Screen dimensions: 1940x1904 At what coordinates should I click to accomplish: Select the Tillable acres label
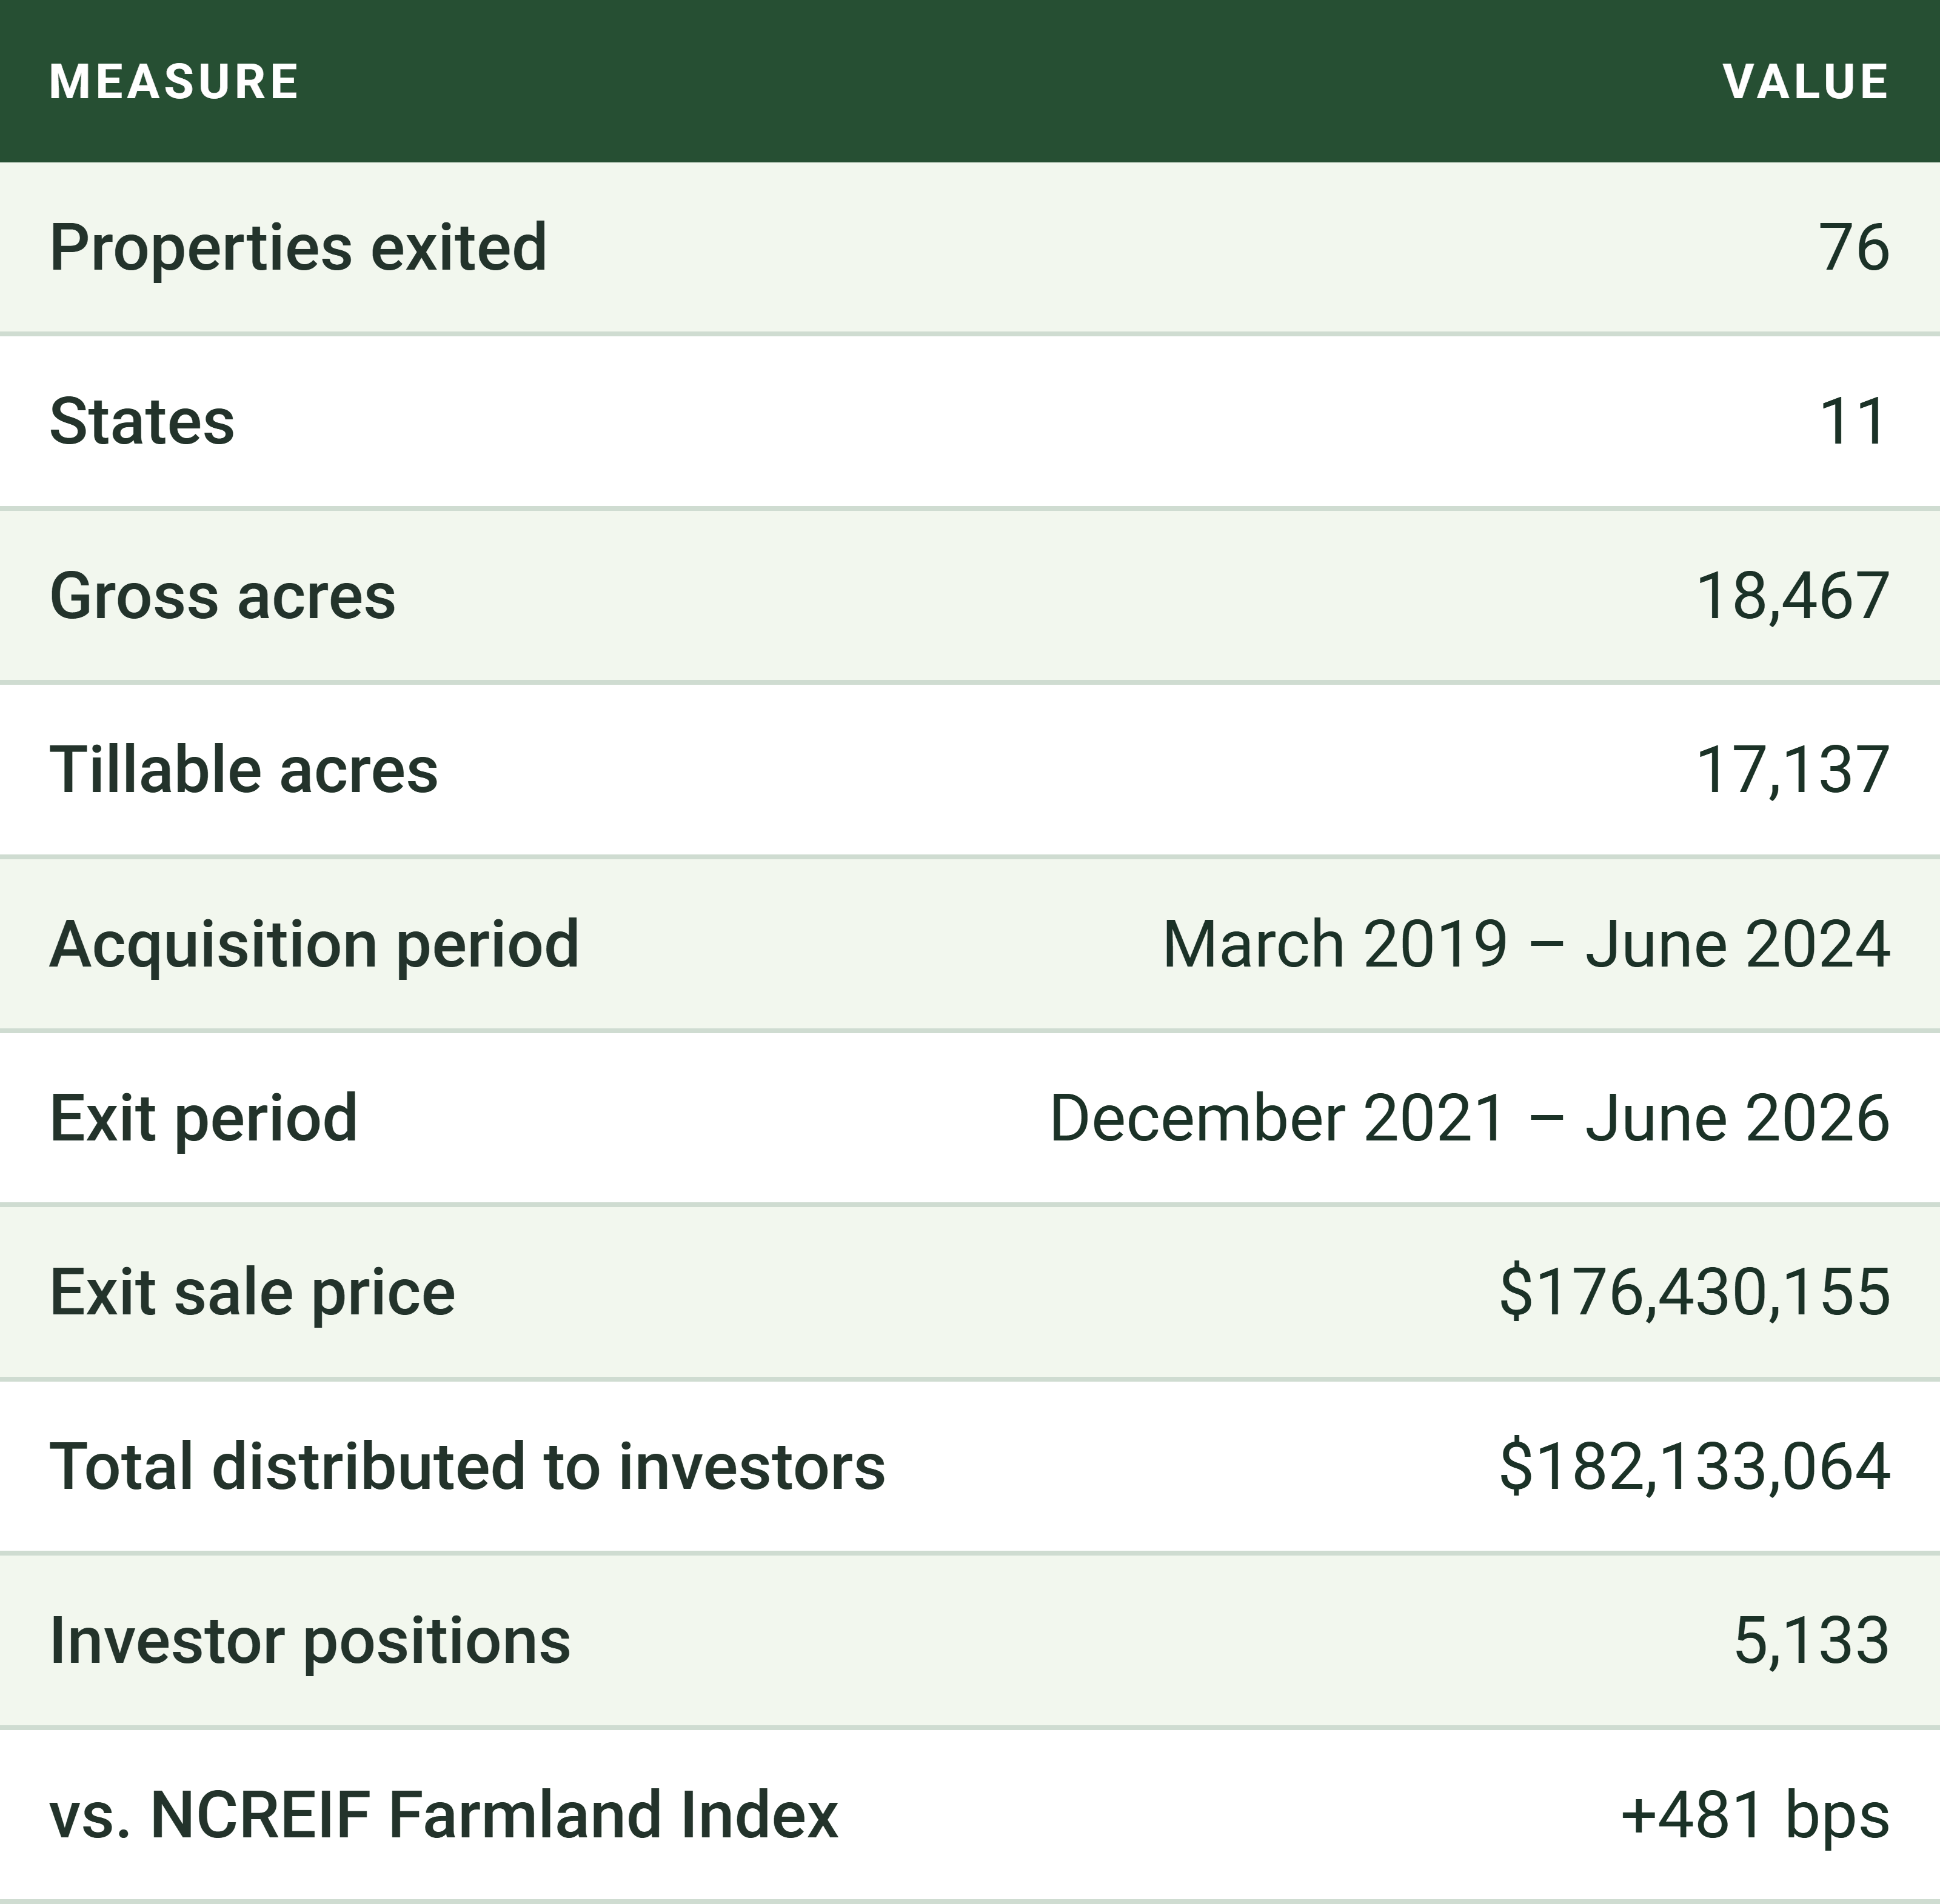(244, 770)
